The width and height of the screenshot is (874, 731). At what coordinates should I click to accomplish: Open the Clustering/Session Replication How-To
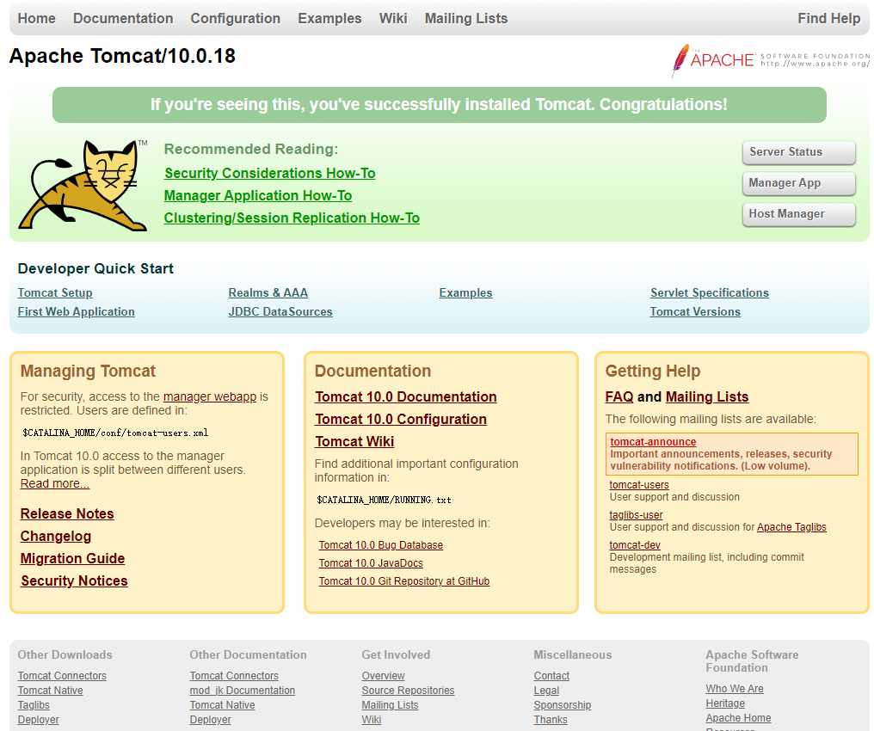(x=292, y=218)
